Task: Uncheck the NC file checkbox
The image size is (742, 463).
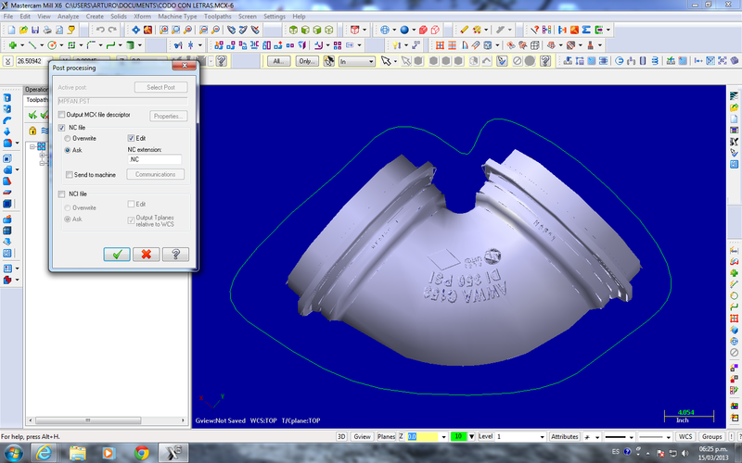Action: [x=61, y=128]
